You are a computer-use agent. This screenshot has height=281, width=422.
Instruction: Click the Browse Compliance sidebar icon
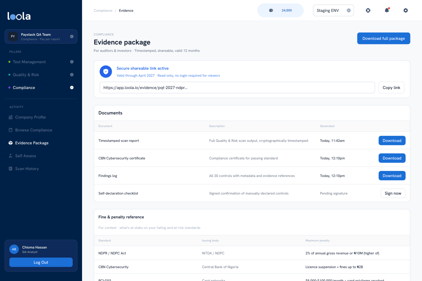coord(11,130)
